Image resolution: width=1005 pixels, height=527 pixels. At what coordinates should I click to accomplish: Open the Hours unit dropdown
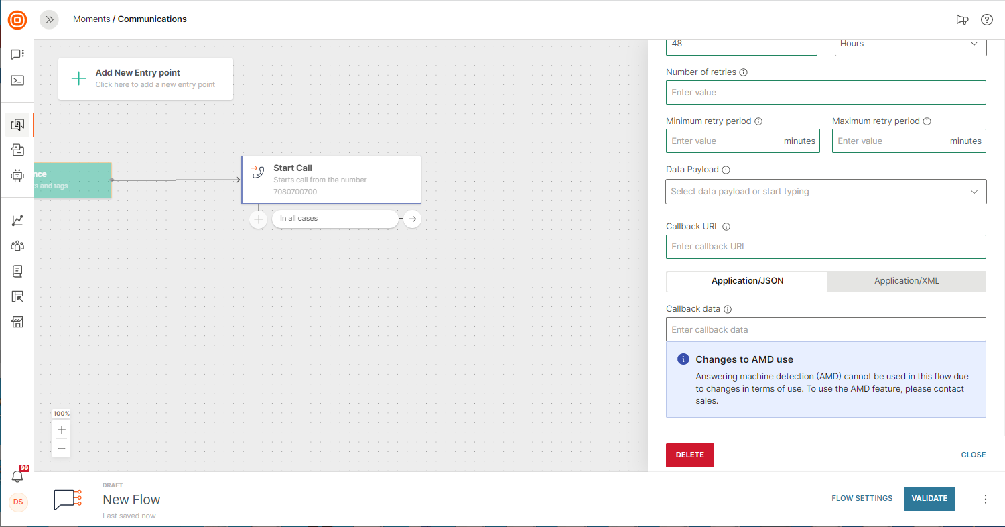click(910, 44)
